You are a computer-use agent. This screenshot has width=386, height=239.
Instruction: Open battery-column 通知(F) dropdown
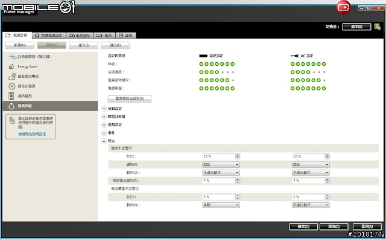click(x=221, y=164)
